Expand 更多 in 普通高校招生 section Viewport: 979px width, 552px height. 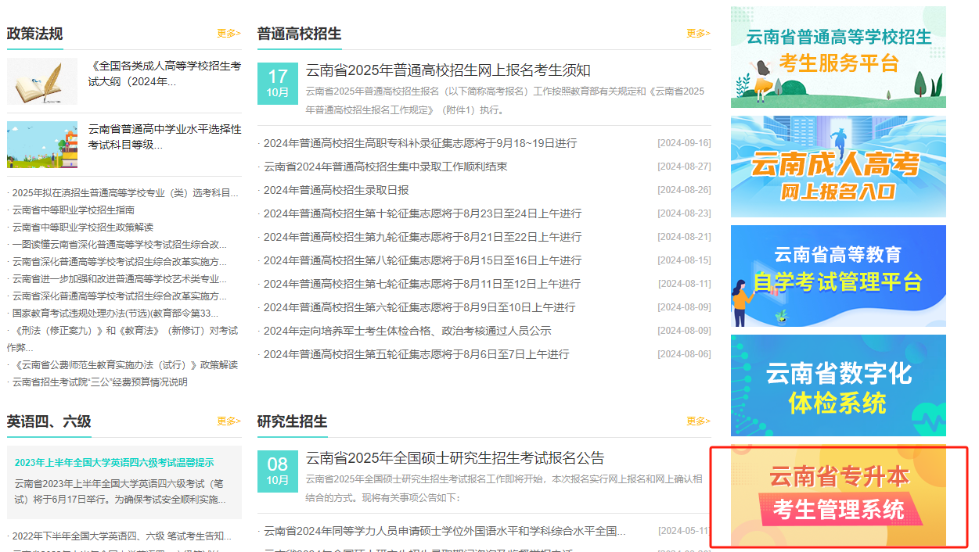pyautogui.click(x=698, y=34)
